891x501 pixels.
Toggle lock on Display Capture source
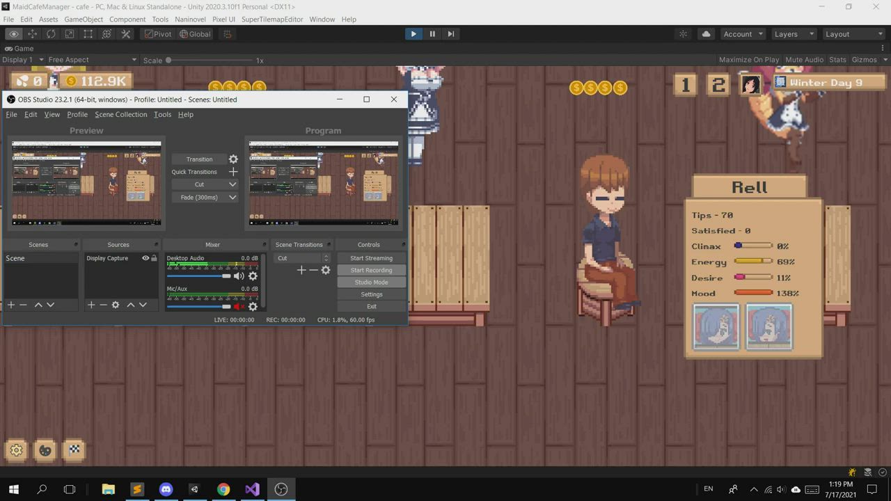point(154,258)
